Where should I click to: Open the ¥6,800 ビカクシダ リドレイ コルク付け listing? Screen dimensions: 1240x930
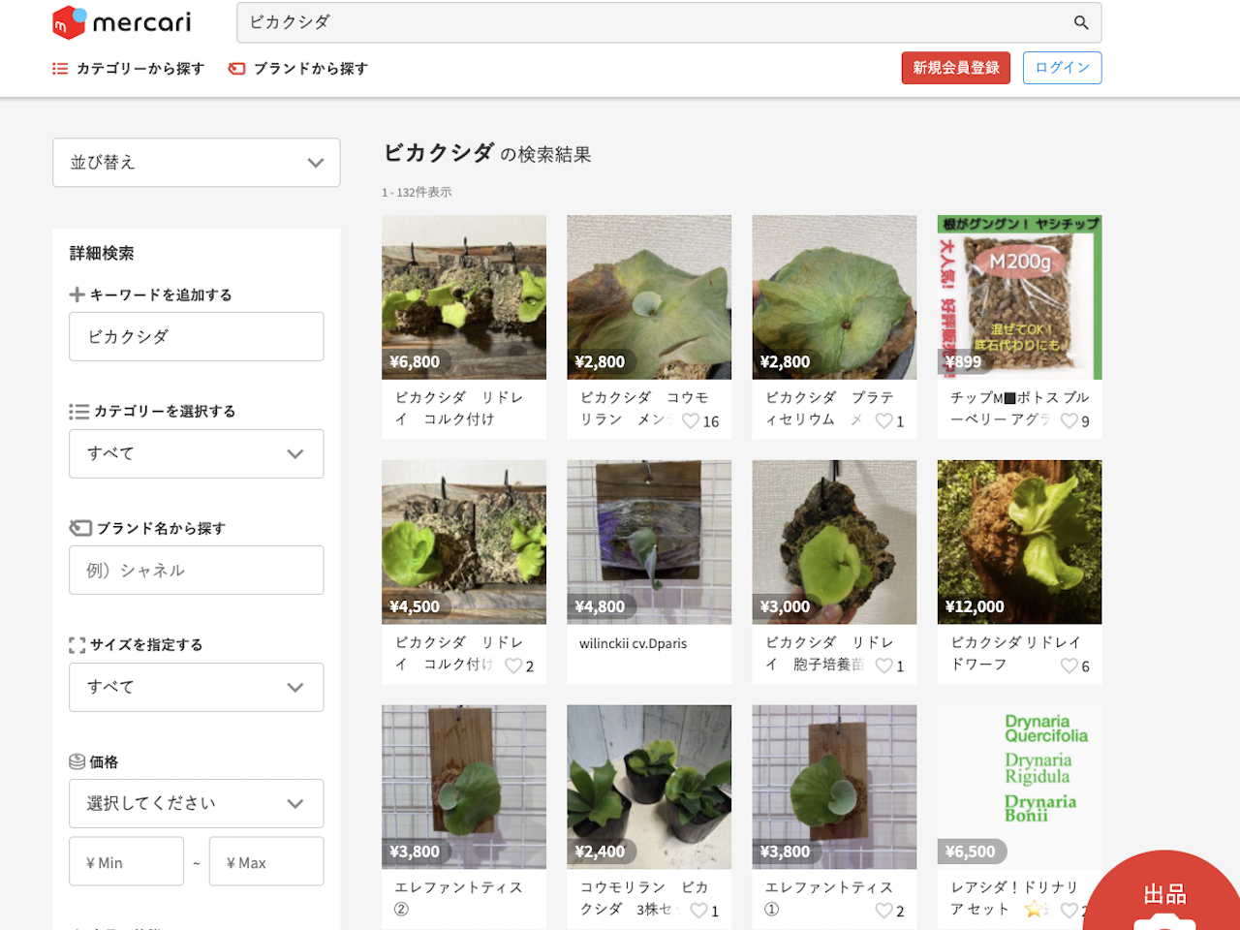pos(464,326)
